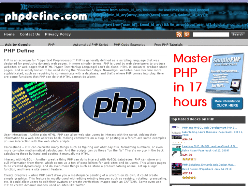Viewport: 248px width, 186px height.
Task: Follow the PHP ad link
Action: coord(52,44)
